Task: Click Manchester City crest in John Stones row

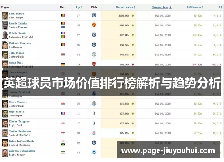Action: pos(94,55)
